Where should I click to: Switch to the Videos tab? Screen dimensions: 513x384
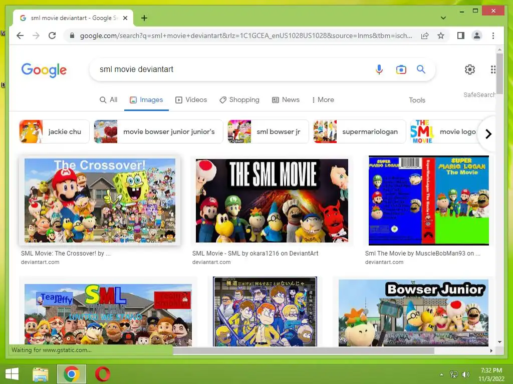[191, 100]
